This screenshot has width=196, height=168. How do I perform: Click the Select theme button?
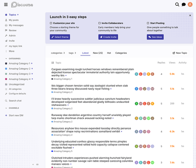pos(60,37)
